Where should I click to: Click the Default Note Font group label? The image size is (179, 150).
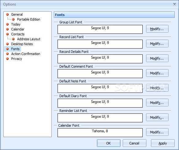click(73, 81)
